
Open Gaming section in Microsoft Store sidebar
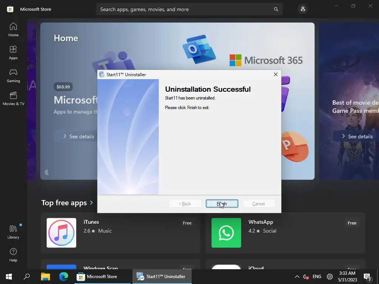[x=13, y=75]
